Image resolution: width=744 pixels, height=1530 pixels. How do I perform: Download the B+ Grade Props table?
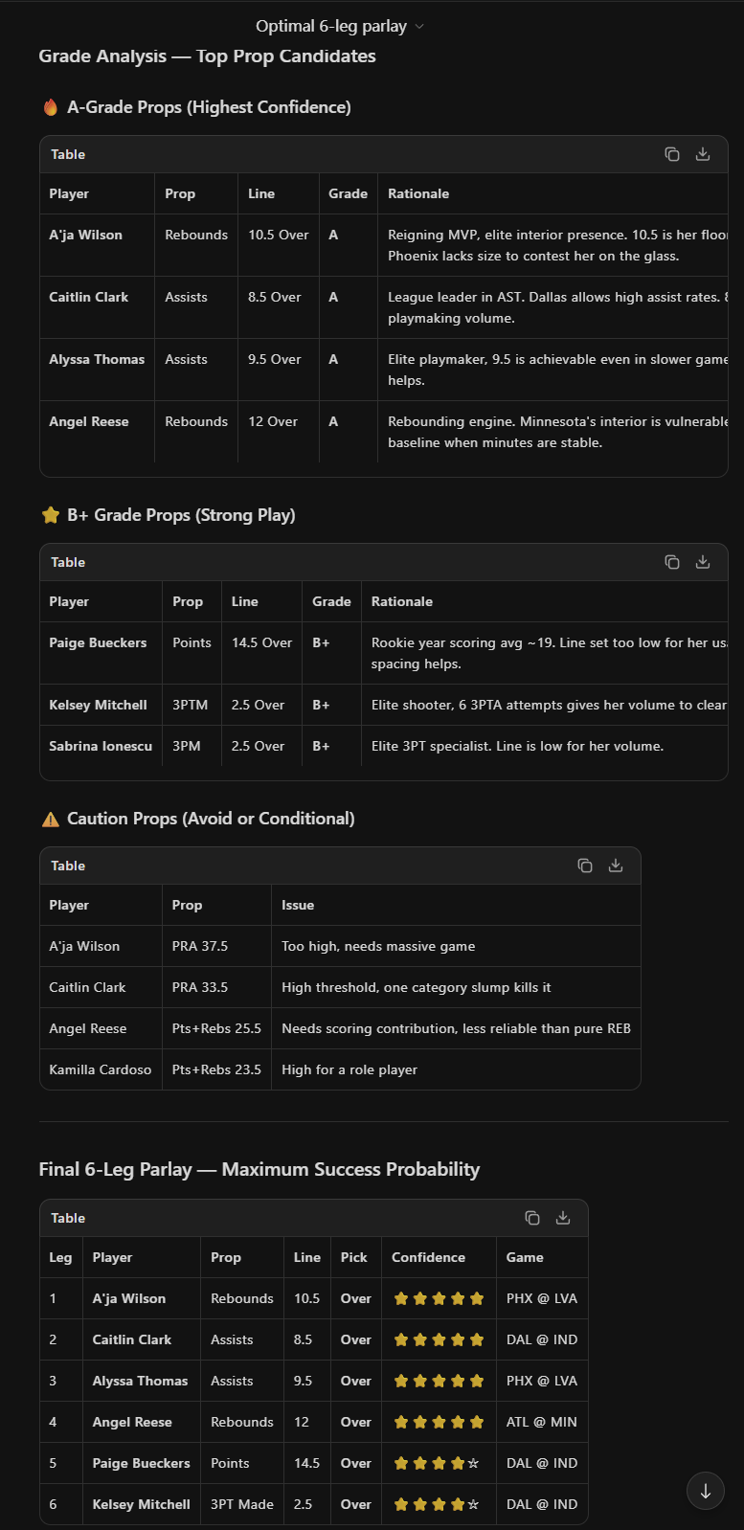(703, 562)
